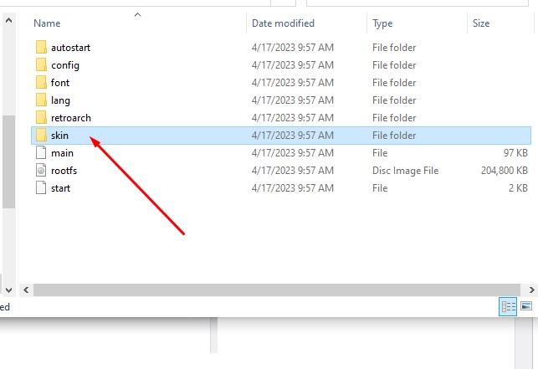Click the Name column header

[47, 23]
